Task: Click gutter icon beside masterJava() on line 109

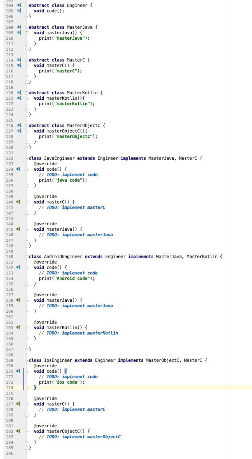Action: point(19,33)
